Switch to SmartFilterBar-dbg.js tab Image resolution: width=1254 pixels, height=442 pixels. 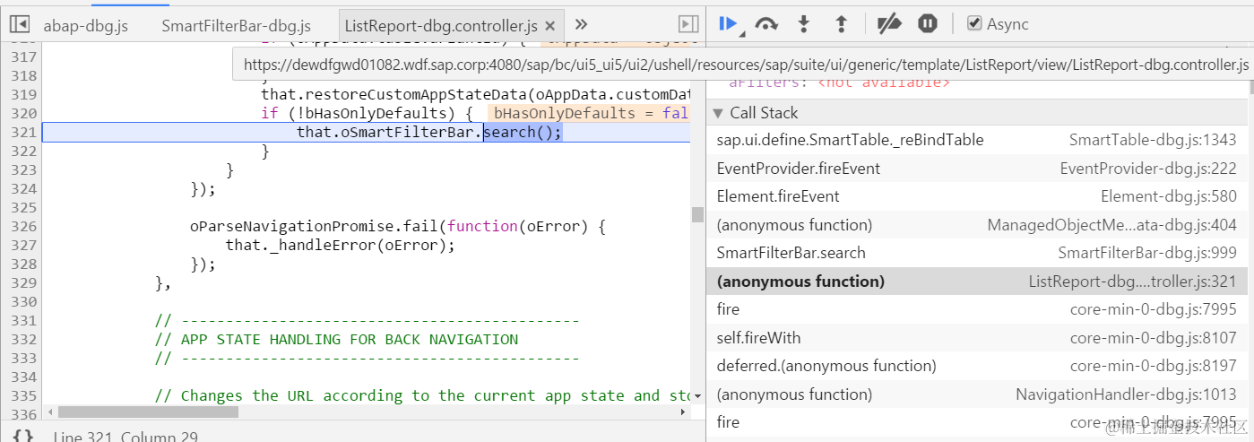point(237,26)
